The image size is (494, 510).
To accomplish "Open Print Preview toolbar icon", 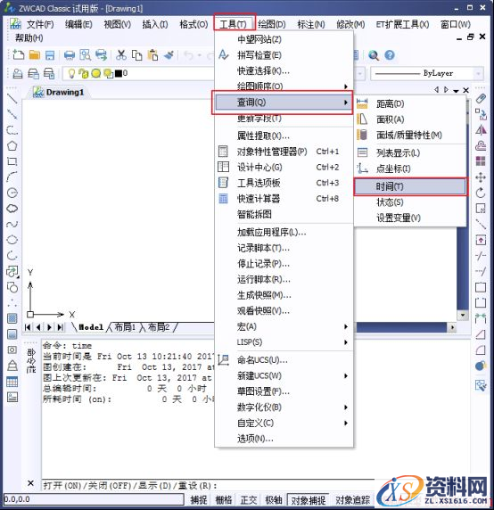I will click(x=86, y=55).
